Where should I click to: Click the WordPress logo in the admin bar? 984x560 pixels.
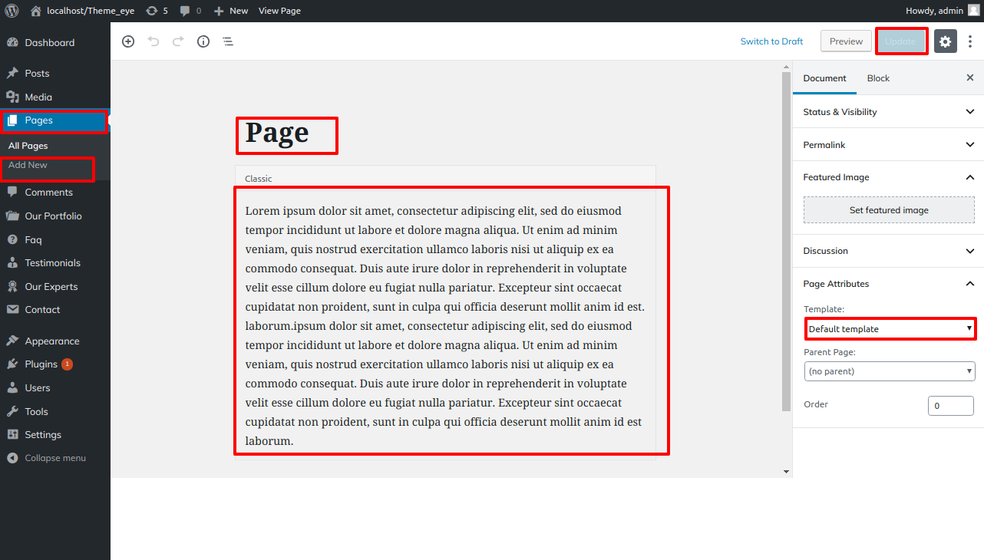(x=11, y=11)
